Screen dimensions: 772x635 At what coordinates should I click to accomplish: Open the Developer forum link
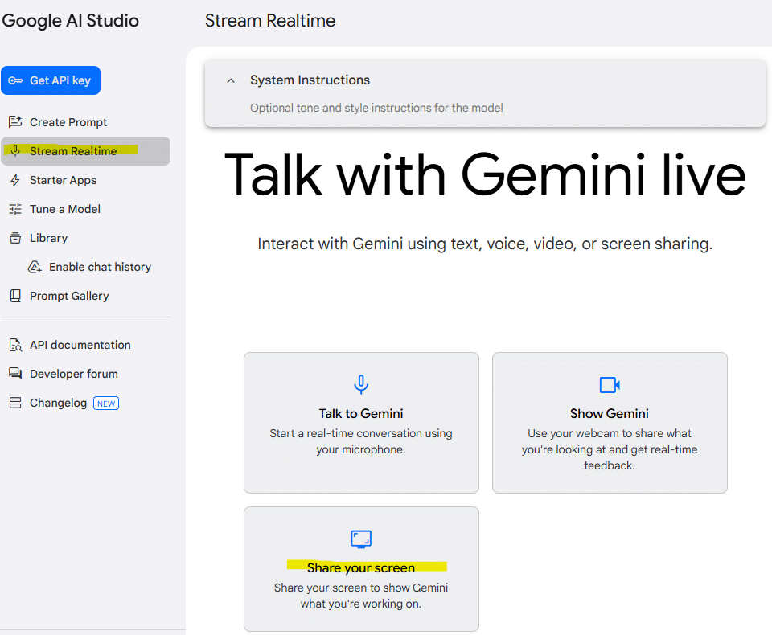[74, 374]
